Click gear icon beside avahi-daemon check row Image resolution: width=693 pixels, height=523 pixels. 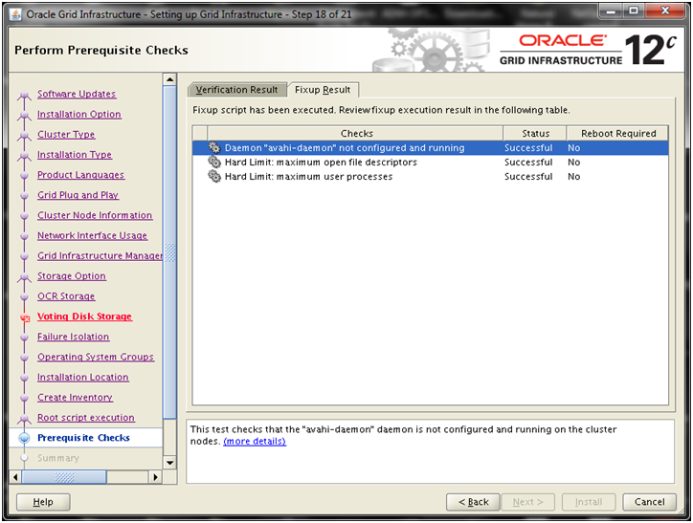214,148
